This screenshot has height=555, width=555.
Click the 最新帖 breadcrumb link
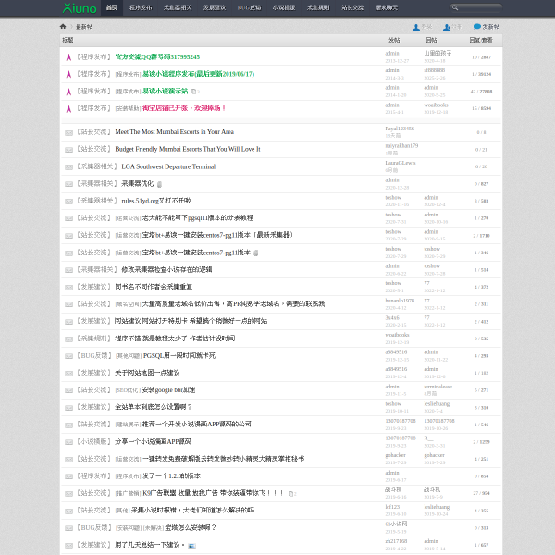click(84, 27)
